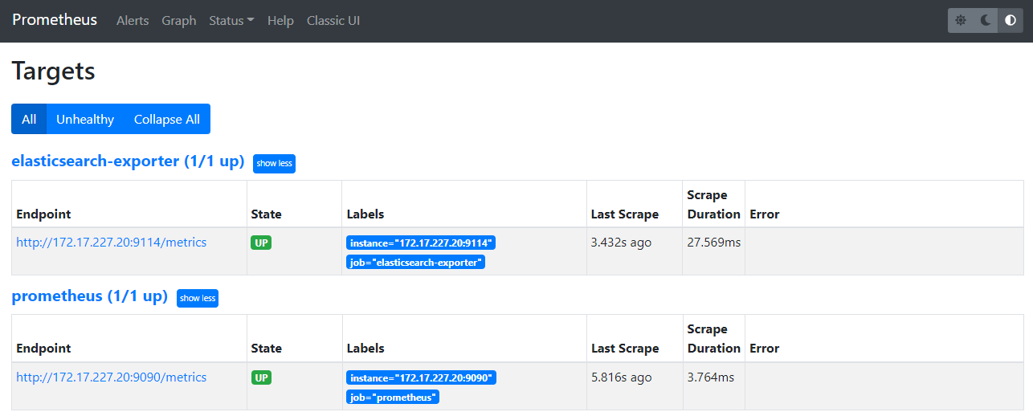Click the 5.816s ago last scrape value

621,377
